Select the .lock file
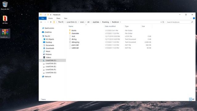 tap(73, 36)
